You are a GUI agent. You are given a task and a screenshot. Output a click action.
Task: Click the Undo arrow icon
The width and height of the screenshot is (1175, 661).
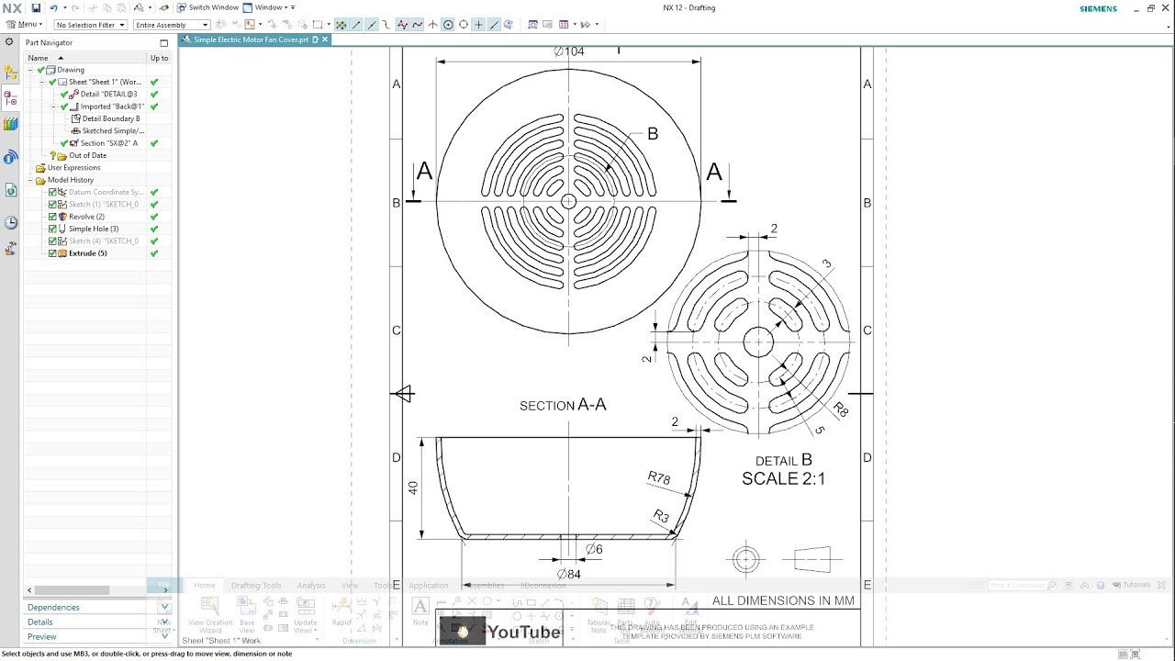(53, 7)
